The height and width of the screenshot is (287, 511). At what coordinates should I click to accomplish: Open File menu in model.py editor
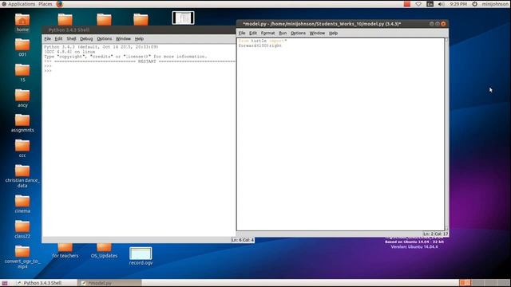click(242, 33)
